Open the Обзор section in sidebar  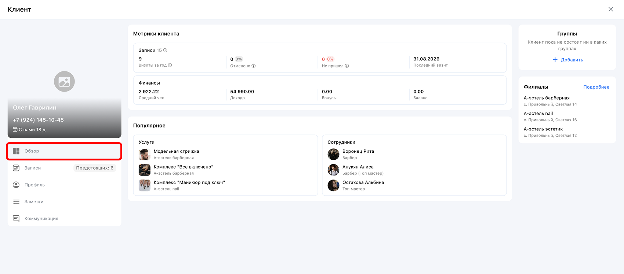click(x=64, y=151)
